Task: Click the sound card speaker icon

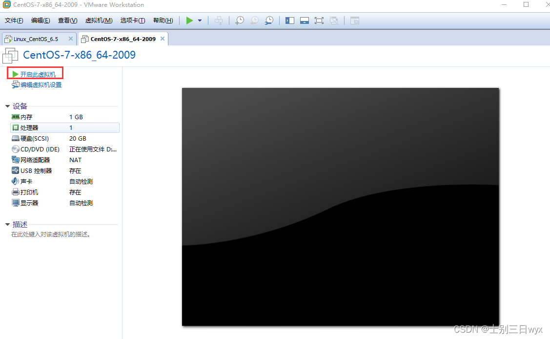Action: [16, 181]
